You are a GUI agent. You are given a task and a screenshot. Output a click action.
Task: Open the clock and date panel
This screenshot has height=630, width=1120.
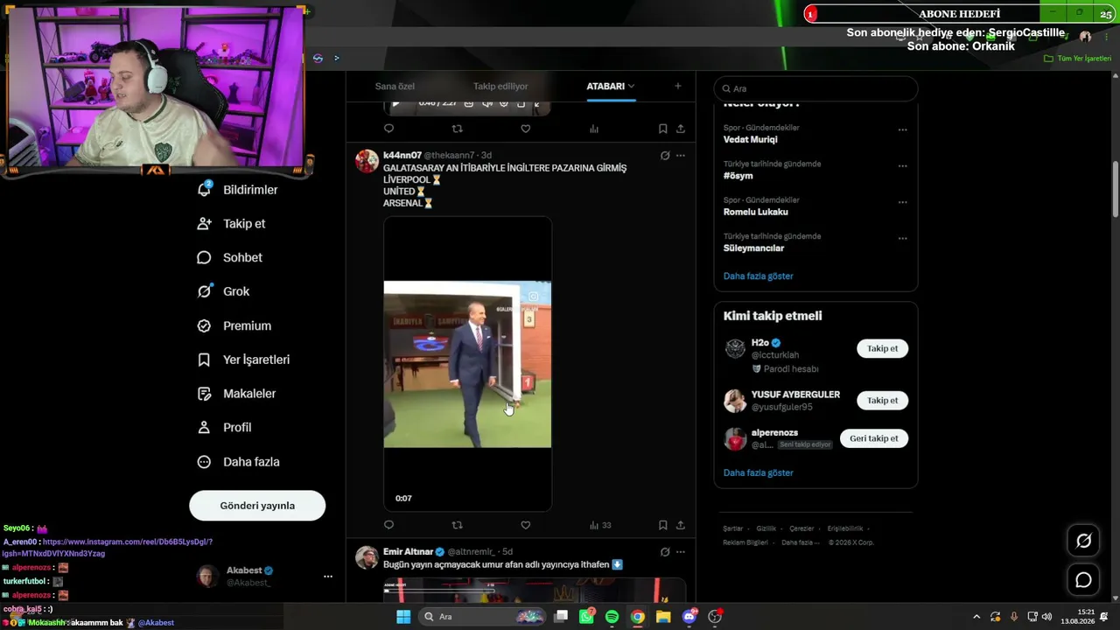coord(1077,617)
